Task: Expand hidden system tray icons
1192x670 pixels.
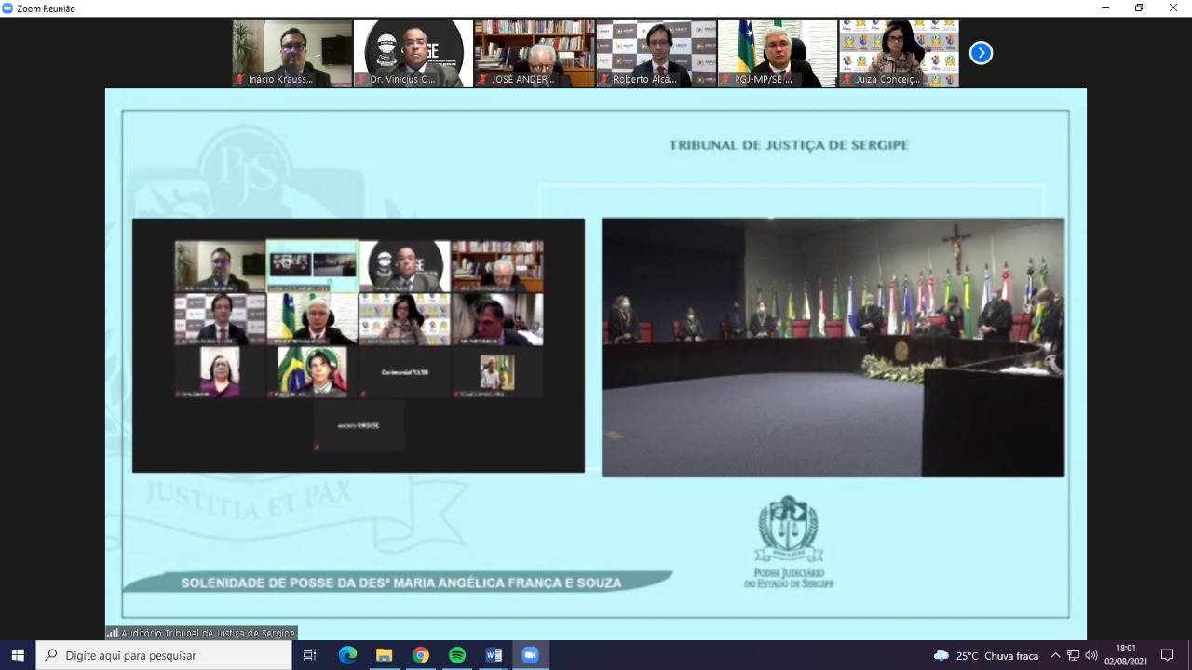Action: coord(1055,655)
